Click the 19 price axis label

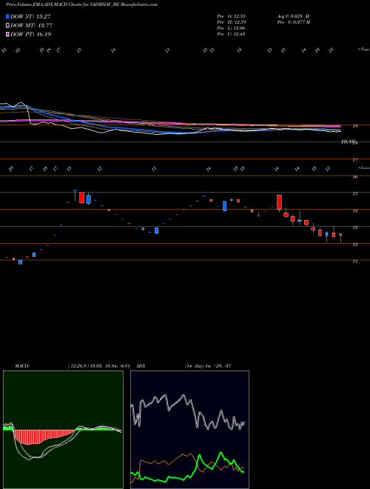point(354,126)
